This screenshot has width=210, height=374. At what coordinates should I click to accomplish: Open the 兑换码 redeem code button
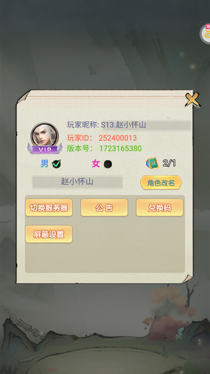pos(159,208)
